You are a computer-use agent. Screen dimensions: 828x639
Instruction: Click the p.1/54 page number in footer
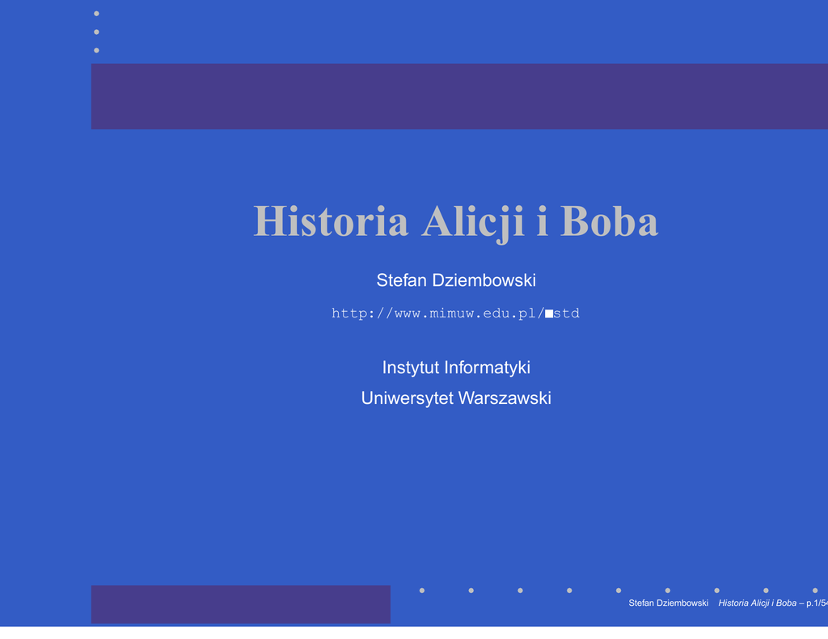click(x=816, y=603)
